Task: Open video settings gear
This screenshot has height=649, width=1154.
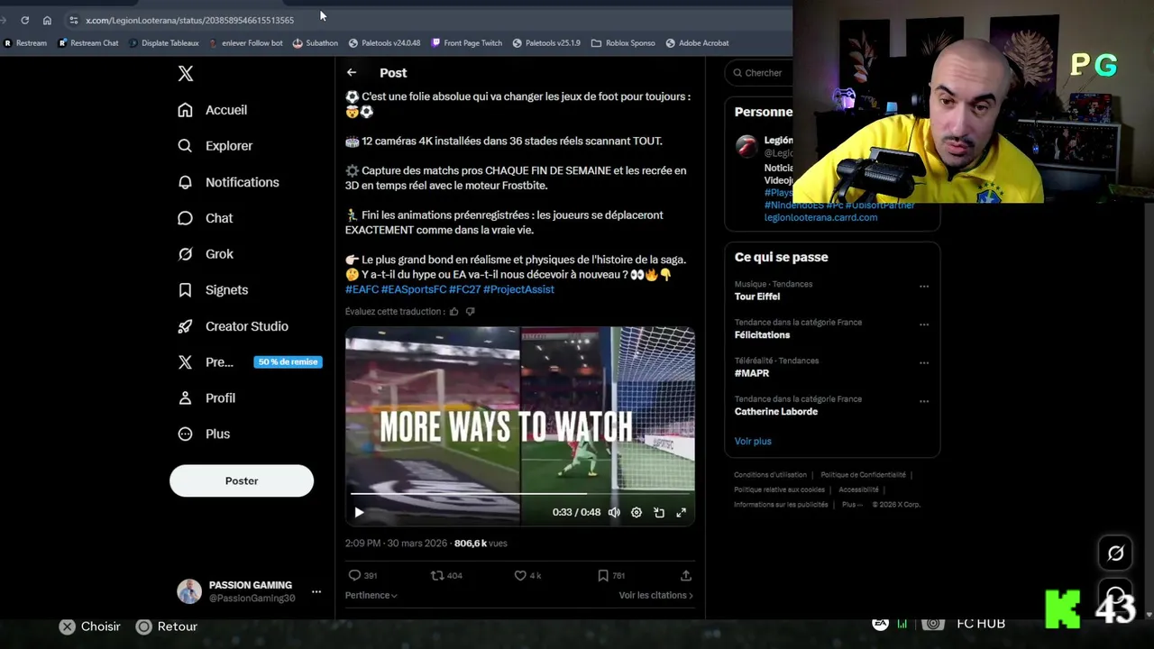Action: (x=637, y=512)
